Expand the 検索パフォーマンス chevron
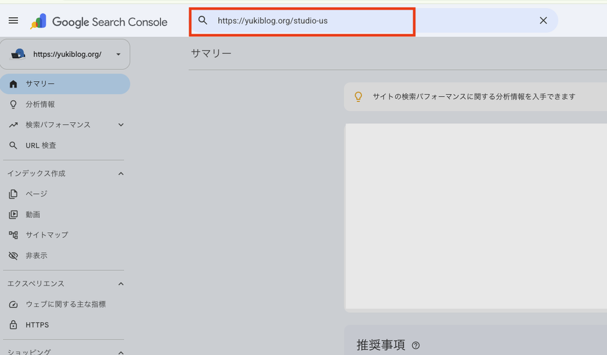Image resolution: width=607 pixels, height=355 pixels. click(121, 124)
